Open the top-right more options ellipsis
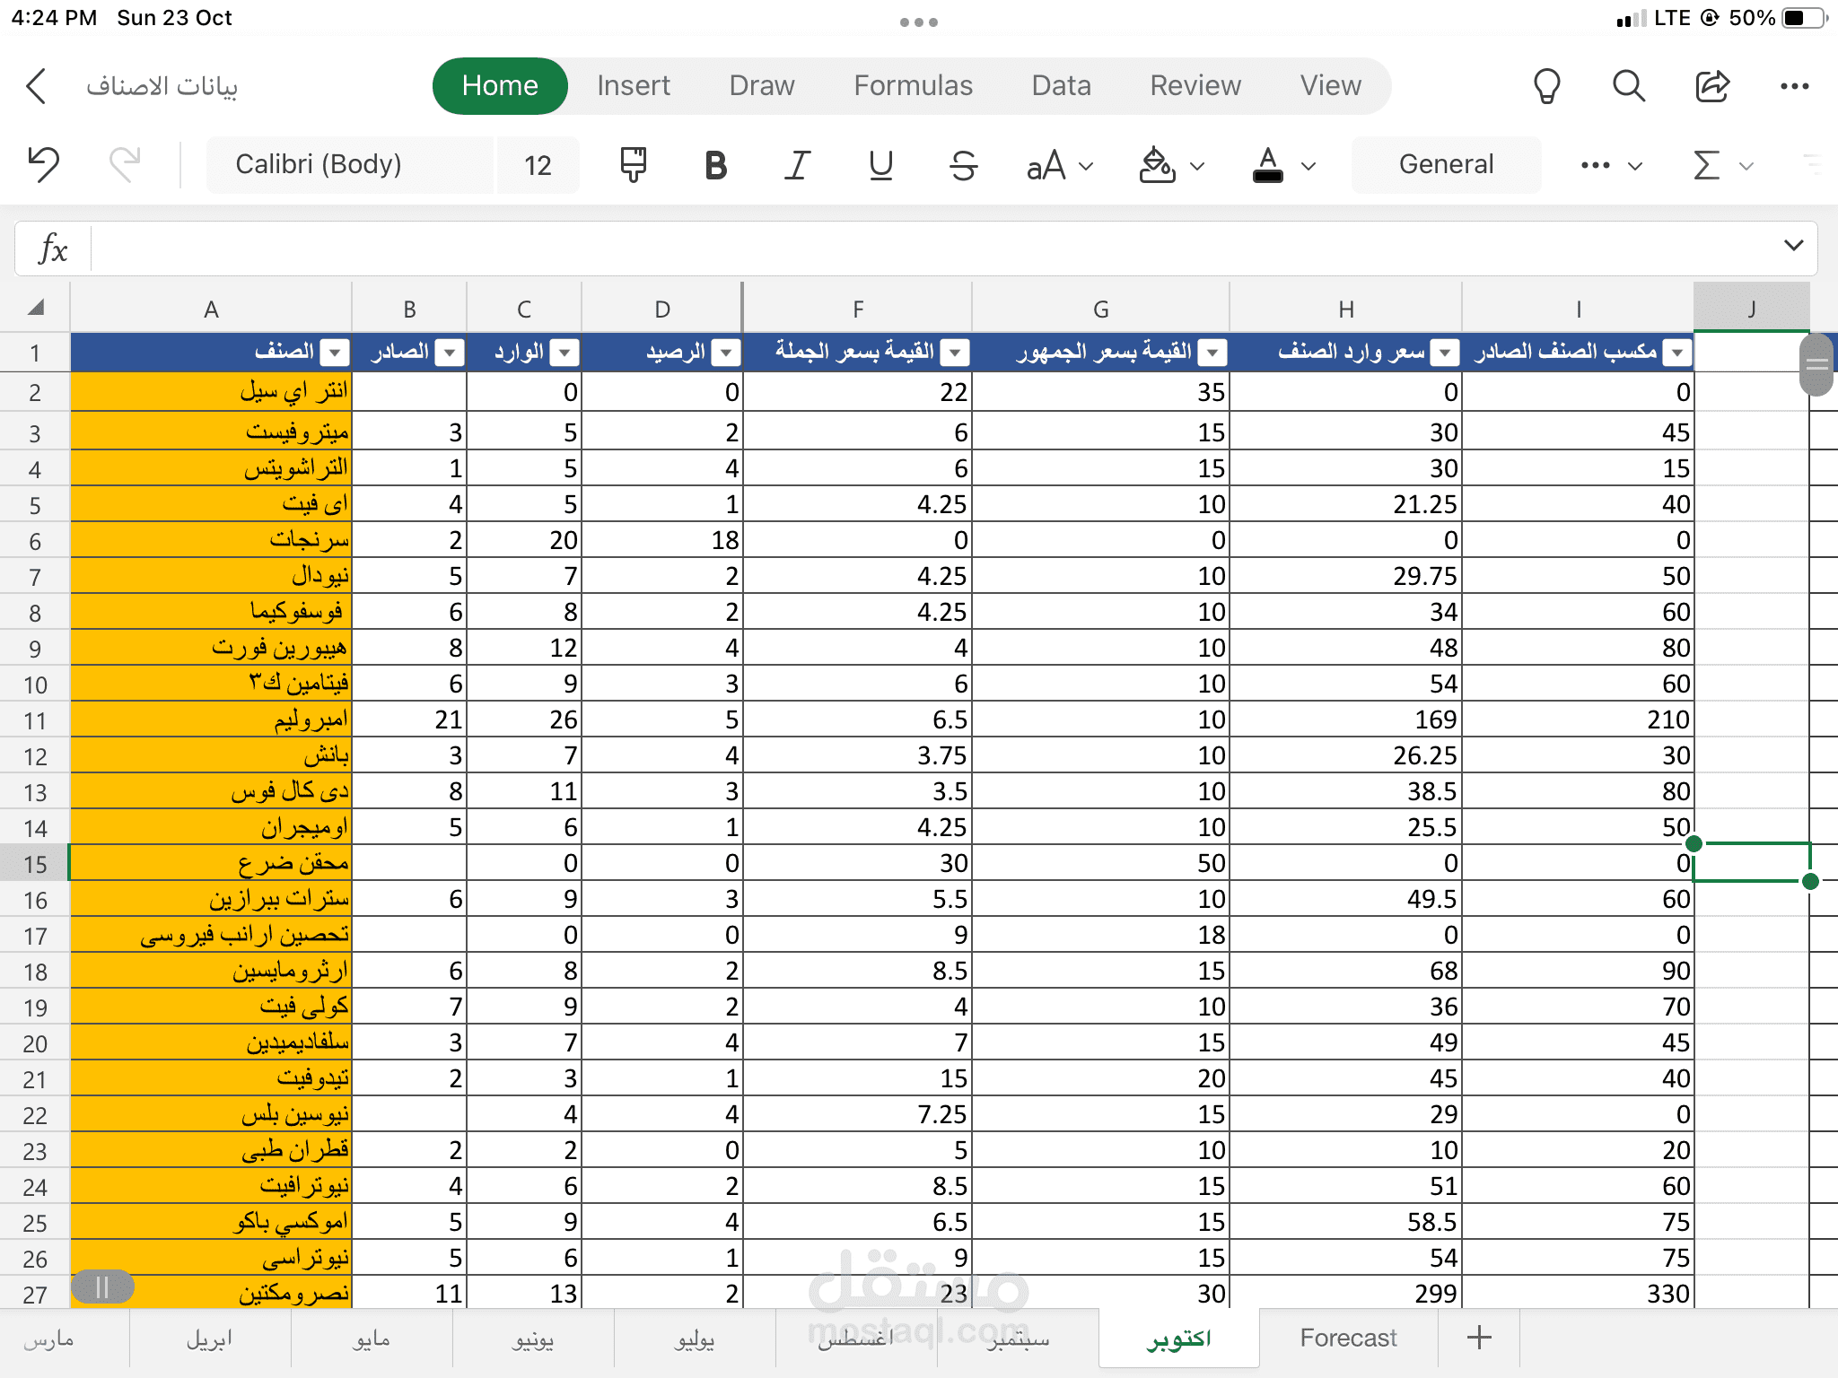The height and width of the screenshot is (1378, 1838). (1794, 86)
